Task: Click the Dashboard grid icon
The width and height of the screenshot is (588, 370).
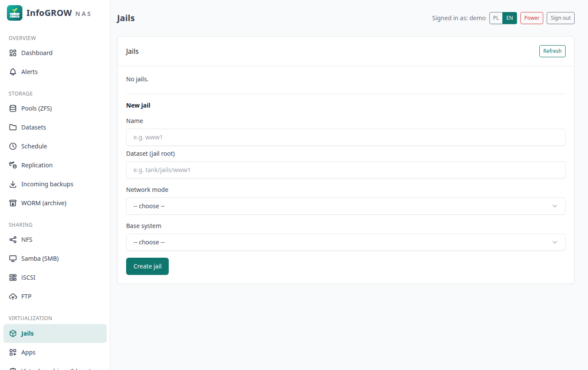Action: click(13, 53)
